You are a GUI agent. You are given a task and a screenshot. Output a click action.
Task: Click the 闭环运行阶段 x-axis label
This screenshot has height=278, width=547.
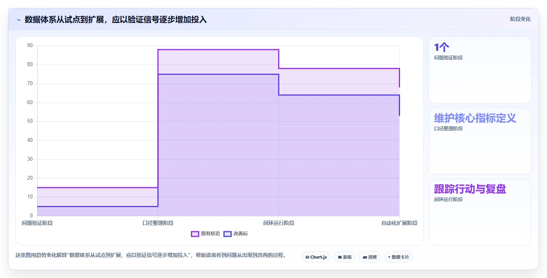[279, 223]
